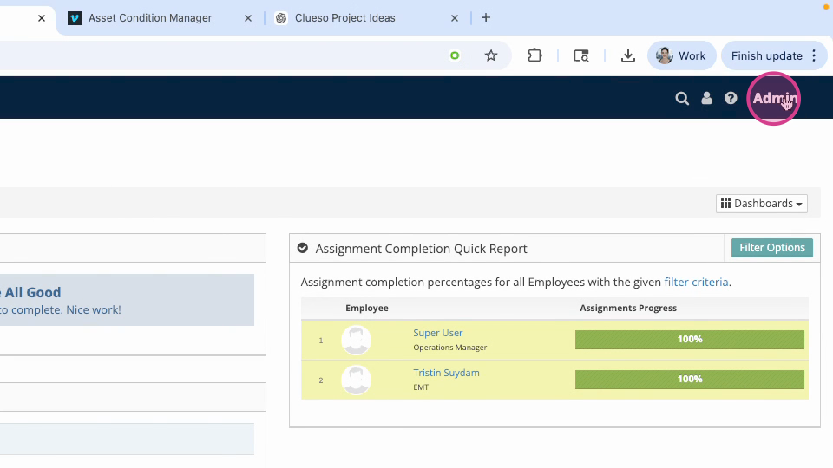Viewport: 833px width, 468px height.
Task: Click Finish update button
Action: 766,55
